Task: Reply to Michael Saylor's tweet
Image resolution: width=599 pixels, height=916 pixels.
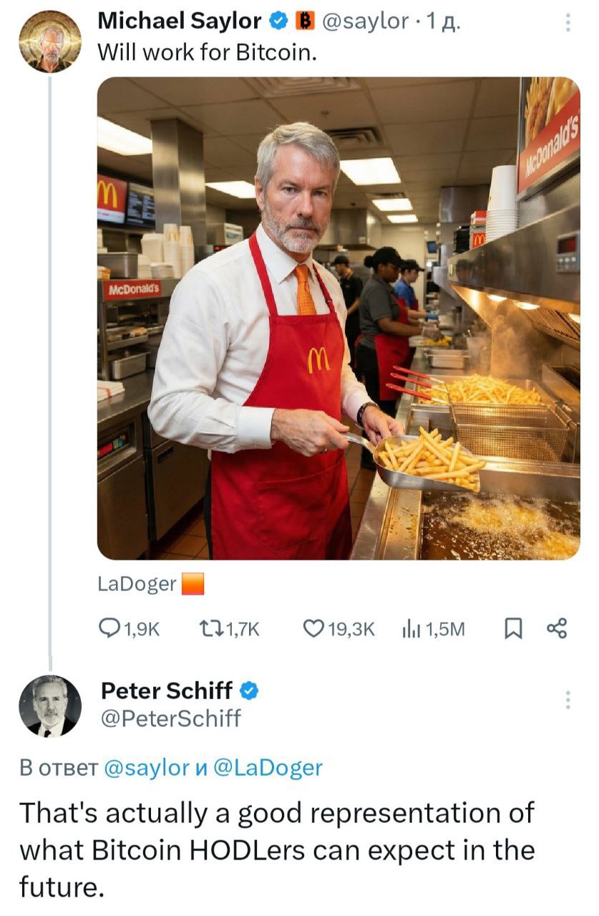Action: pos(109,628)
